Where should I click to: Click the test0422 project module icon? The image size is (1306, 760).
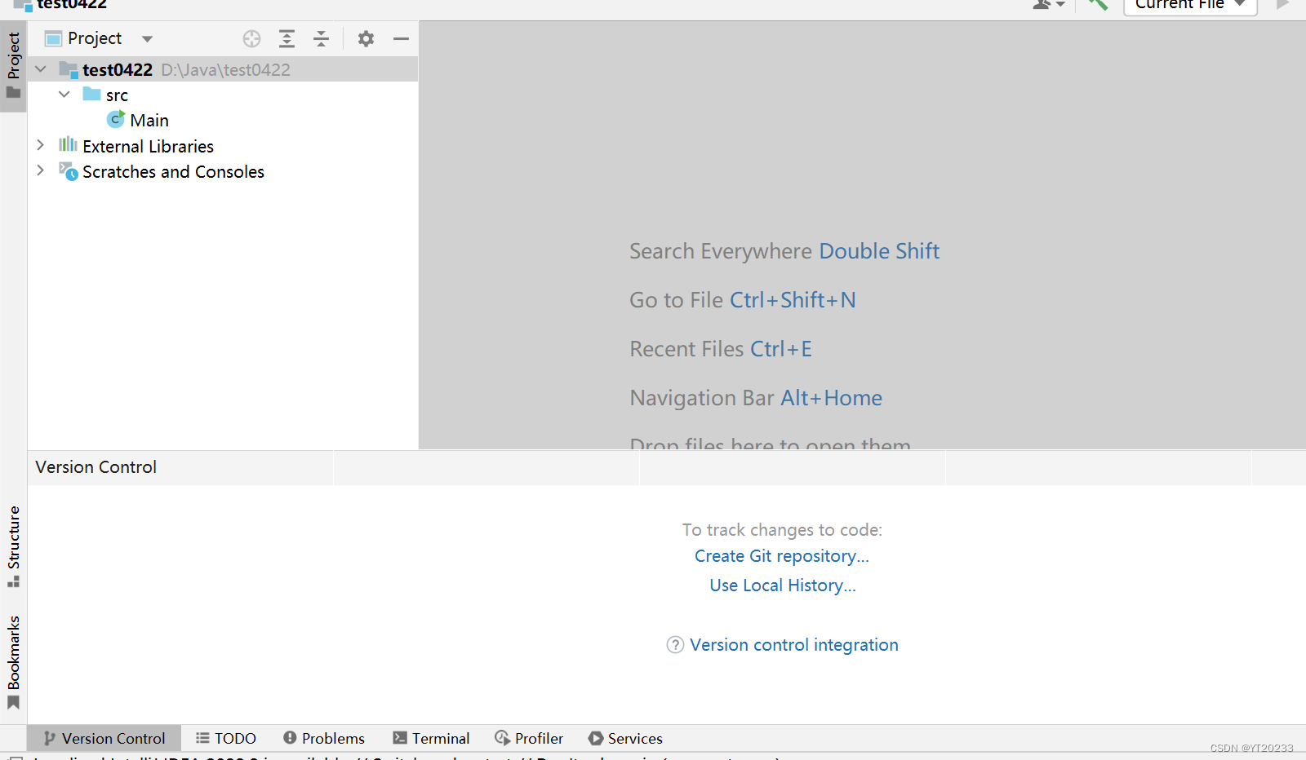coord(69,70)
